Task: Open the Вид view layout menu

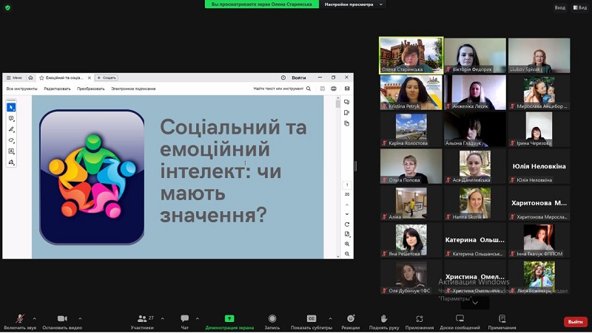Action: coord(579,7)
